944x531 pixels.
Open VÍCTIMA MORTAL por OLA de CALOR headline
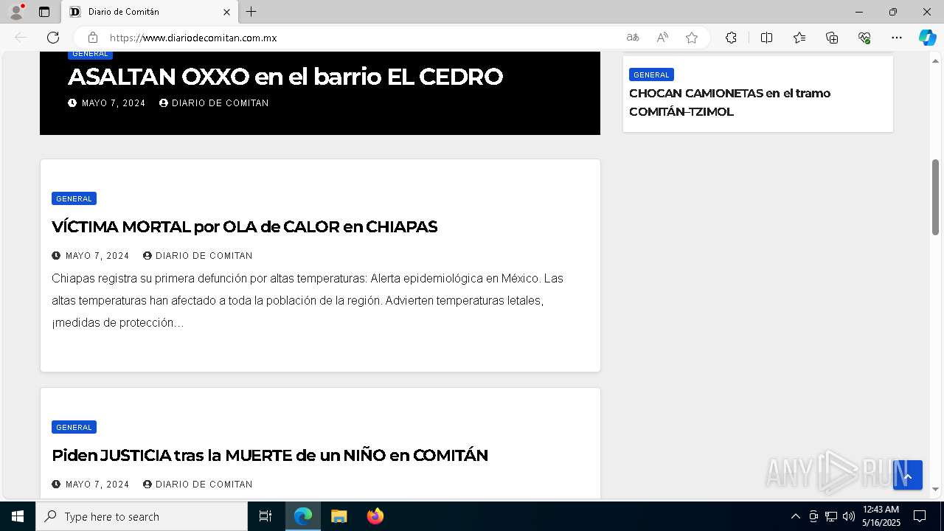click(x=244, y=226)
